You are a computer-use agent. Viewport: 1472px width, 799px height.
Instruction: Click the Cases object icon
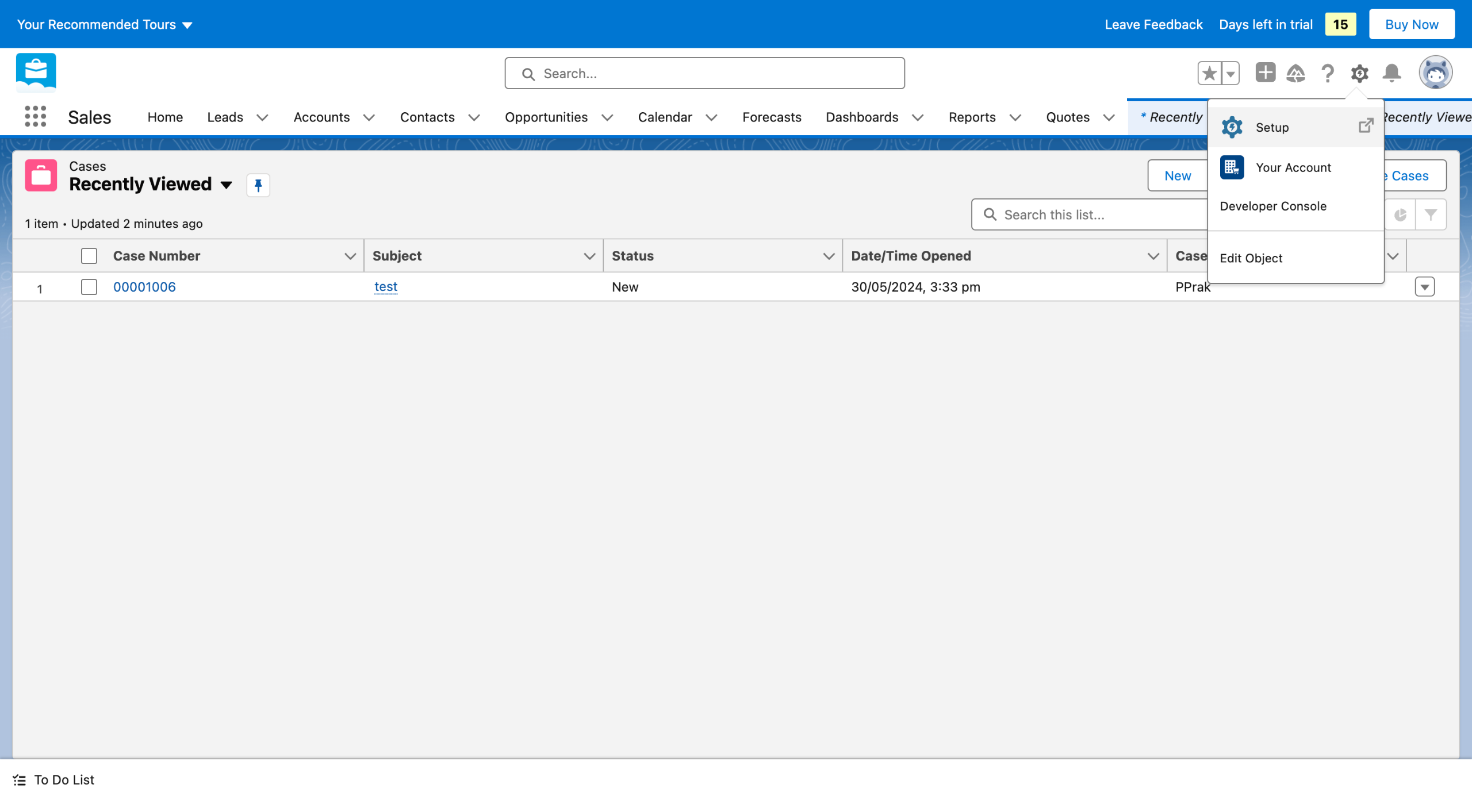coord(41,175)
